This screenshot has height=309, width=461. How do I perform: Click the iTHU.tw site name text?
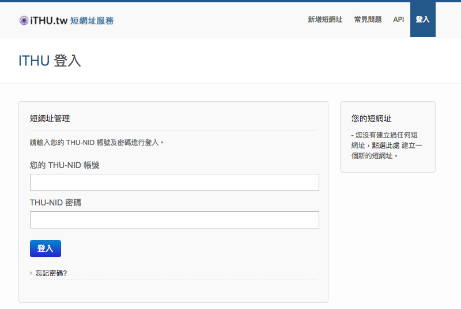click(x=49, y=21)
